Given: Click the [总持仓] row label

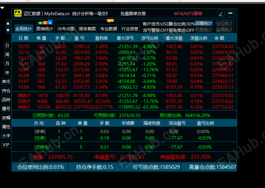Looking at the screenshot, I should pos(42,147).
